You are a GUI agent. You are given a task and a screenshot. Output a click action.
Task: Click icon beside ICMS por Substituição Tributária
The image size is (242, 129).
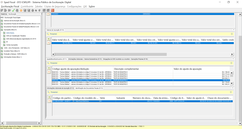(x=4, y=36)
